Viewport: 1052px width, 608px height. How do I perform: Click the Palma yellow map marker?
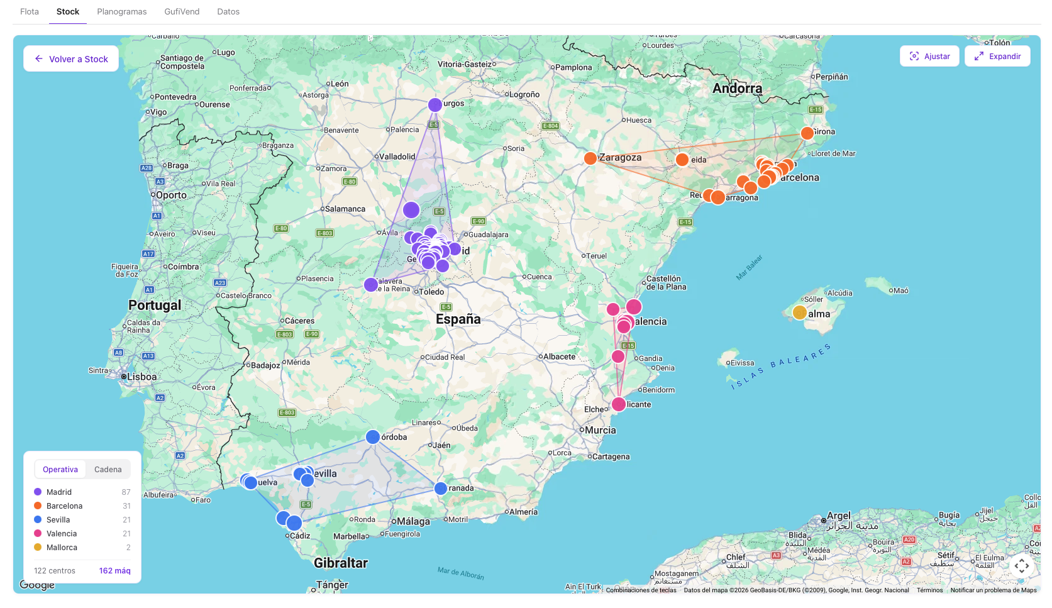[x=800, y=312]
